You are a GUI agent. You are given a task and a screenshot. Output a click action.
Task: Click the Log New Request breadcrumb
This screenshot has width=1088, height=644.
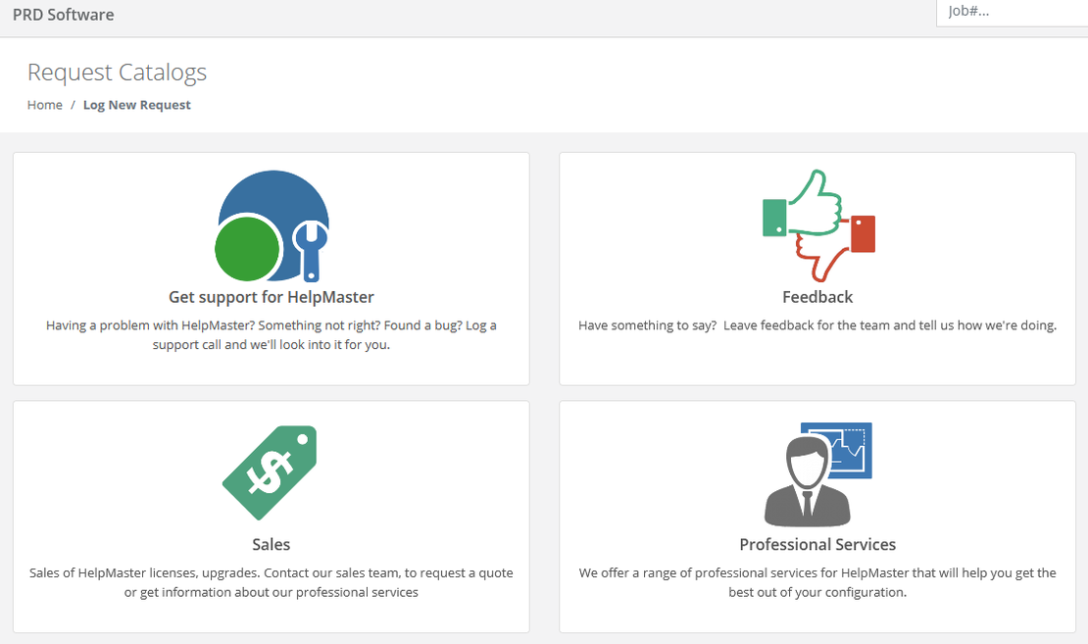tap(136, 105)
